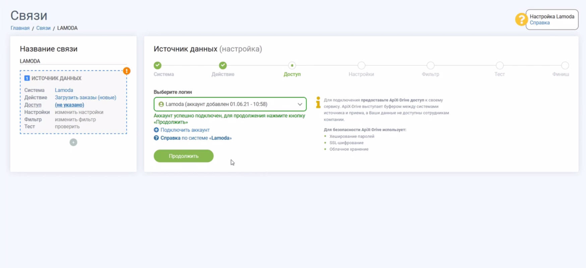This screenshot has width=586, height=268.
Task: Go to the Доступ step label
Action: (292, 74)
